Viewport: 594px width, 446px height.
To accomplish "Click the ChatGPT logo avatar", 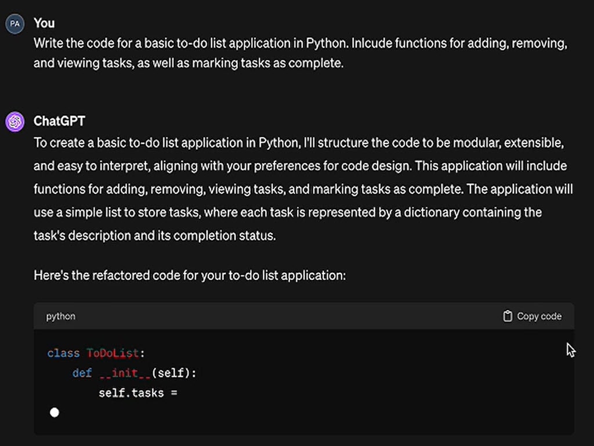I will (15, 122).
